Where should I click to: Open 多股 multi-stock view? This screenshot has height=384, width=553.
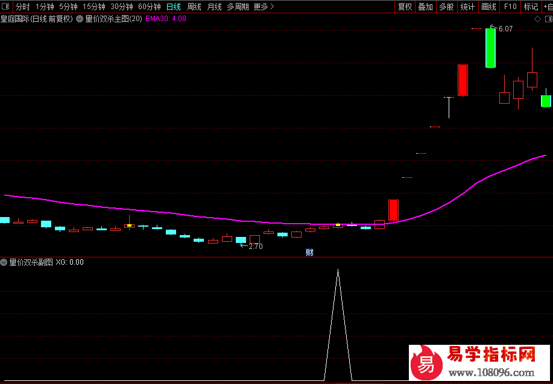[x=446, y=7]
